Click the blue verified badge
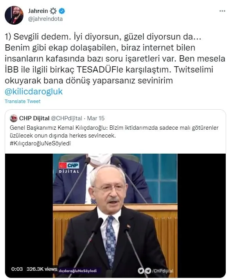The height and width of the screenshot is (279, 230). 62,11
